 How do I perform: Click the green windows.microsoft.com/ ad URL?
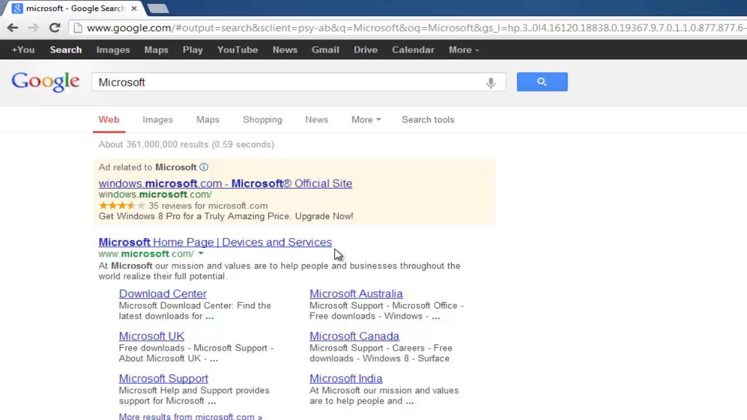click(x=155, y=194)
